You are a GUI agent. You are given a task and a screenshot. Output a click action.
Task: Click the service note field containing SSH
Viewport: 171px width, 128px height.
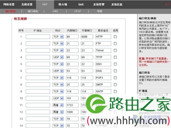(103, 64)
